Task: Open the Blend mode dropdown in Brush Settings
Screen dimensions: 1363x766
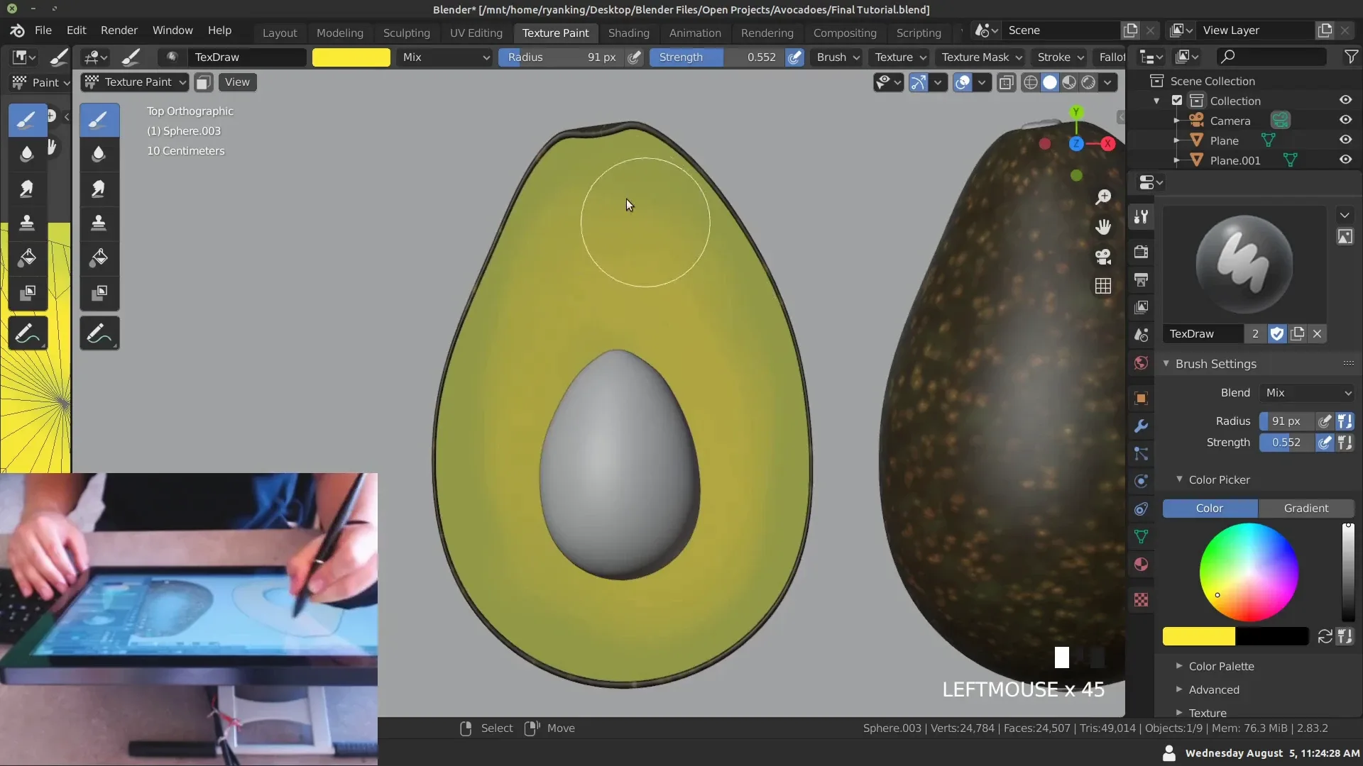Action: (1307, 392)
